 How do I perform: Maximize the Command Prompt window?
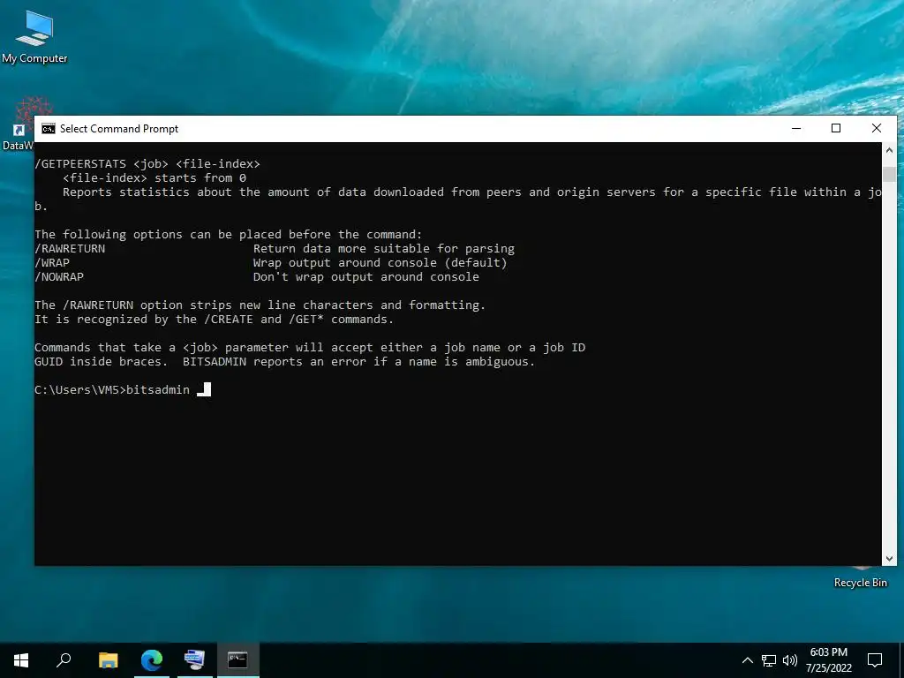tap(836, 129)
